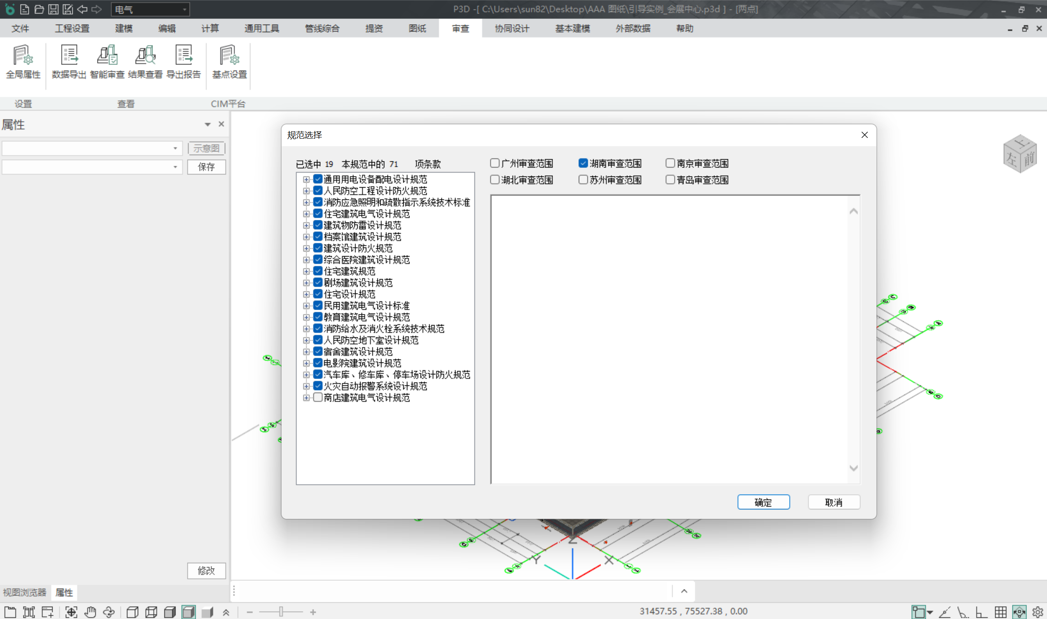Enable 广州审查范围 checkbox
Viewport: 1047px width, 619px height.
click(495, 163)
